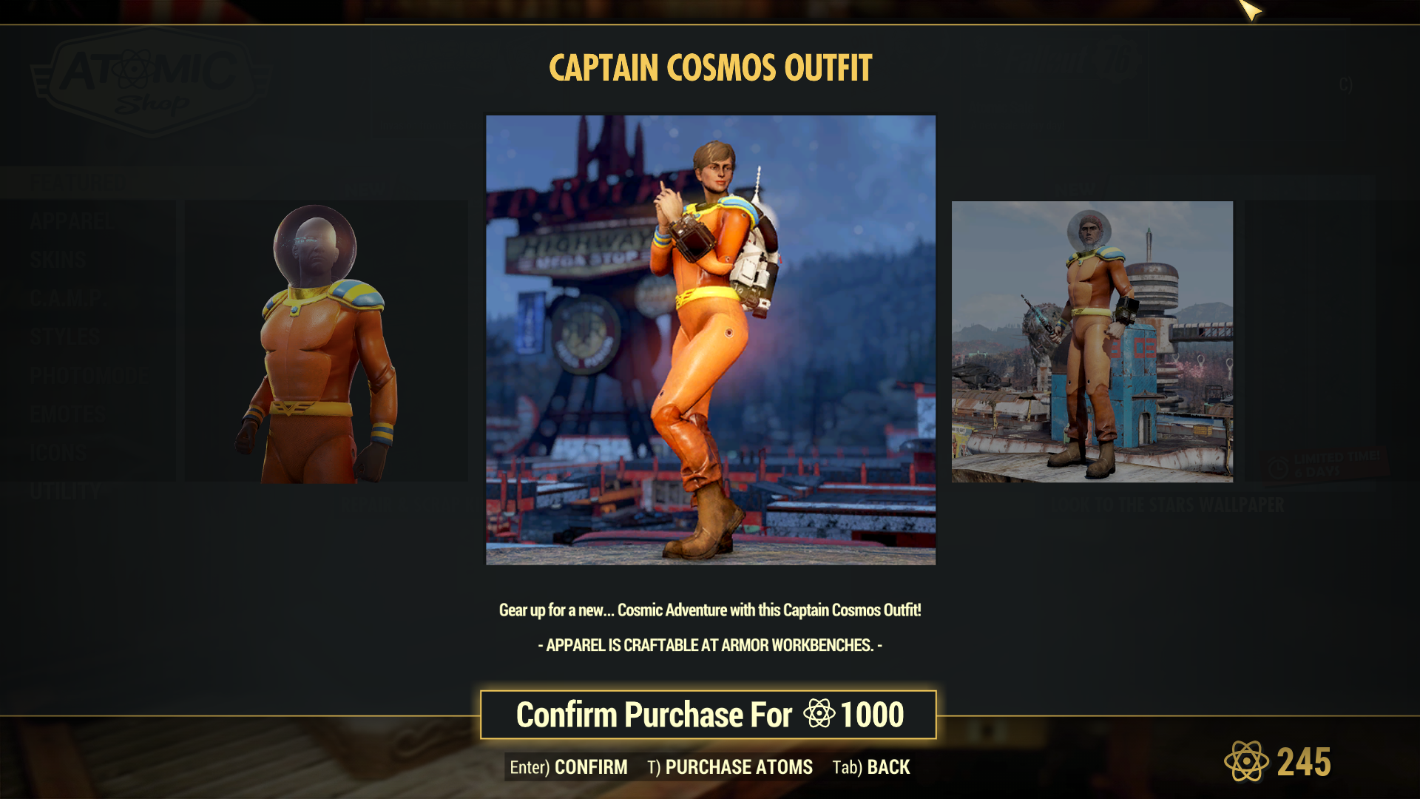1420x799 pixels.
Task: Click the 245 Atoms balance counter
Action: click(1304, 762)
